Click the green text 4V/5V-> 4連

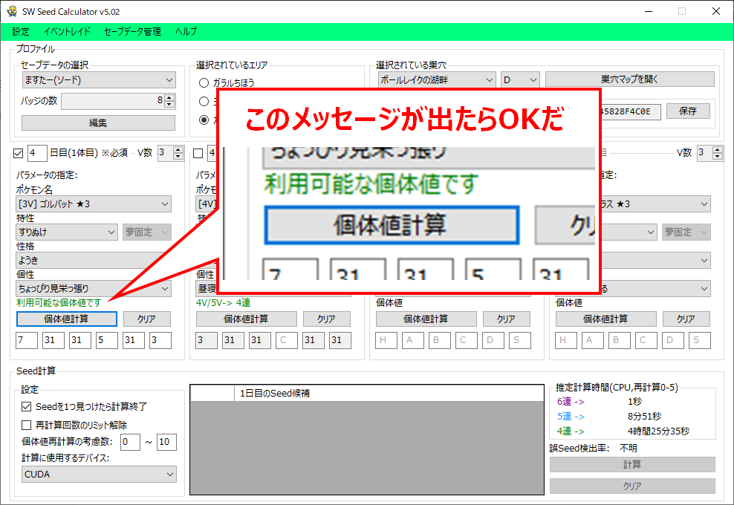point(224,303)
